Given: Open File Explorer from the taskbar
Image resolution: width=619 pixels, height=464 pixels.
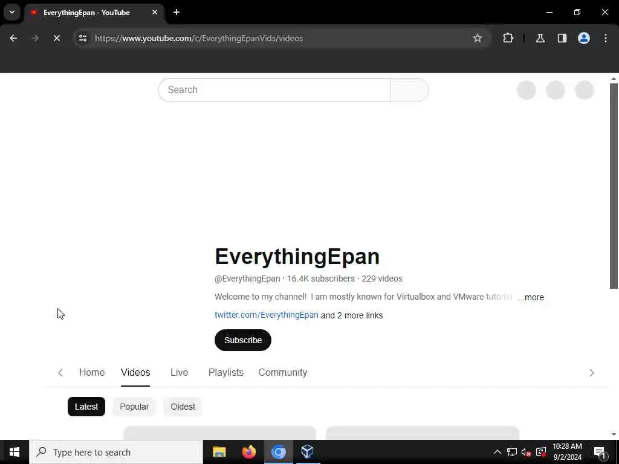Looking at the screenshot, I should click(219, 452).
